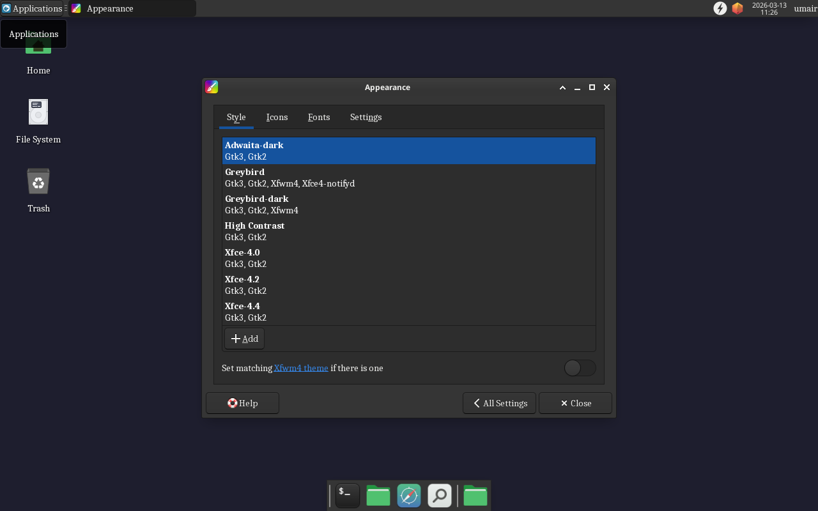Click the power manager lightning tray icon
The image size is (818, 511).
click(x=720, y=8)
